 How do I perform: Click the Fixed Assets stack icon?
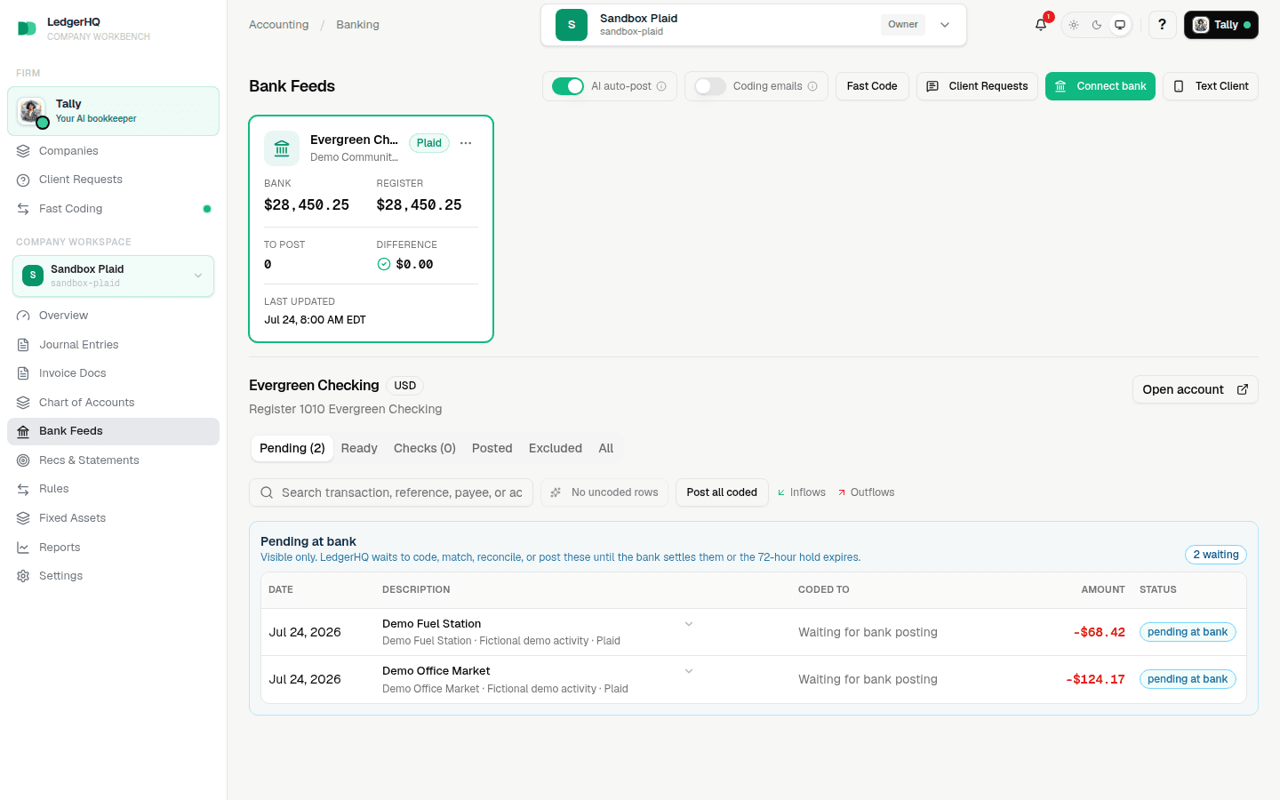23,518
